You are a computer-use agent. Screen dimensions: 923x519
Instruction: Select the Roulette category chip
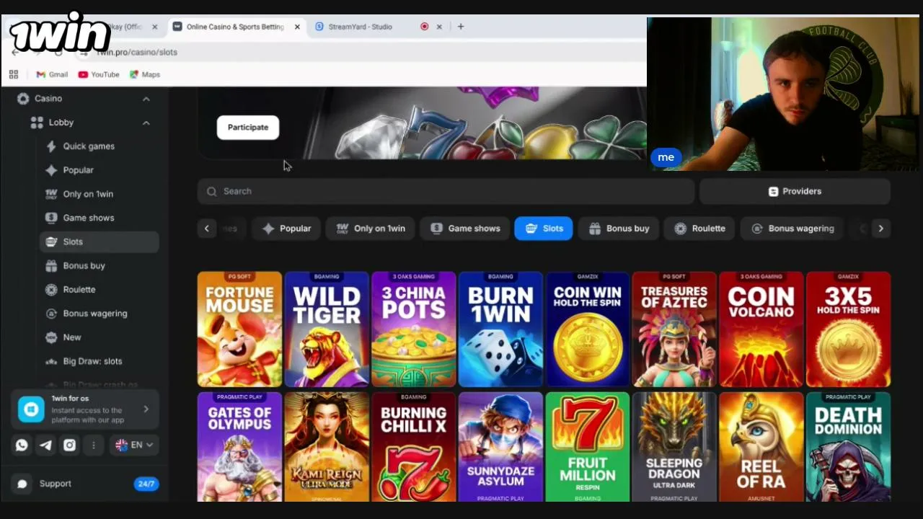[699, 229]
